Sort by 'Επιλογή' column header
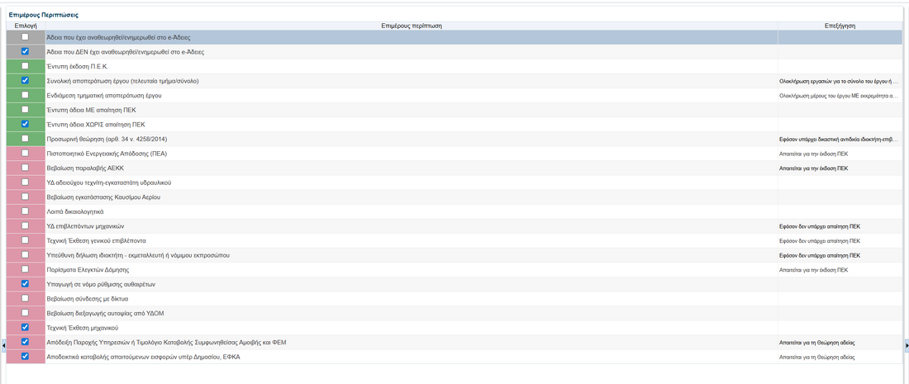909x384 pixels. tap(26, 26)
